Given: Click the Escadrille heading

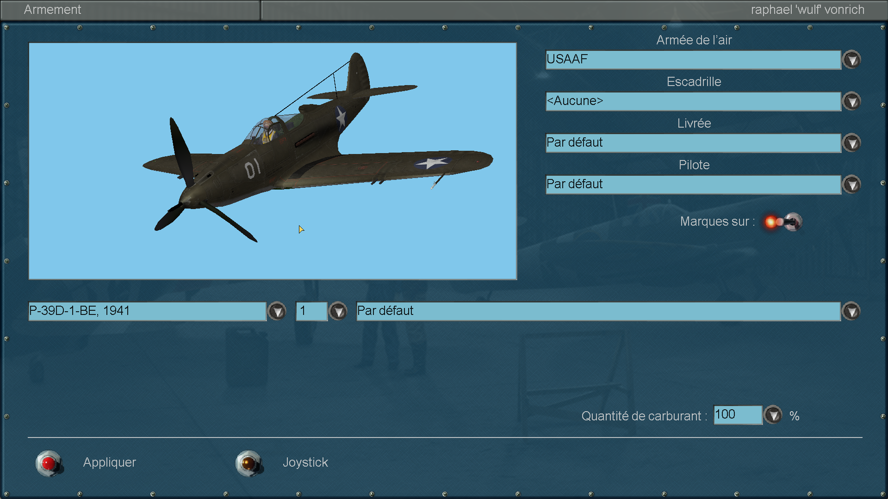Looking at the screenshot, I should (x=694, y=82).
